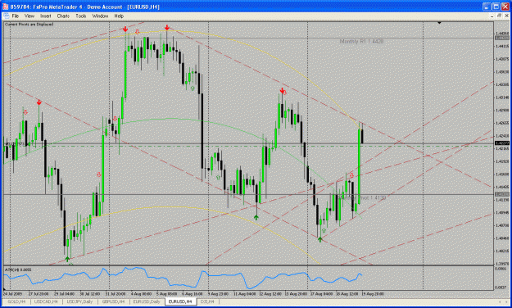
Task: Open the View menu
Action: tap(29, 16)
